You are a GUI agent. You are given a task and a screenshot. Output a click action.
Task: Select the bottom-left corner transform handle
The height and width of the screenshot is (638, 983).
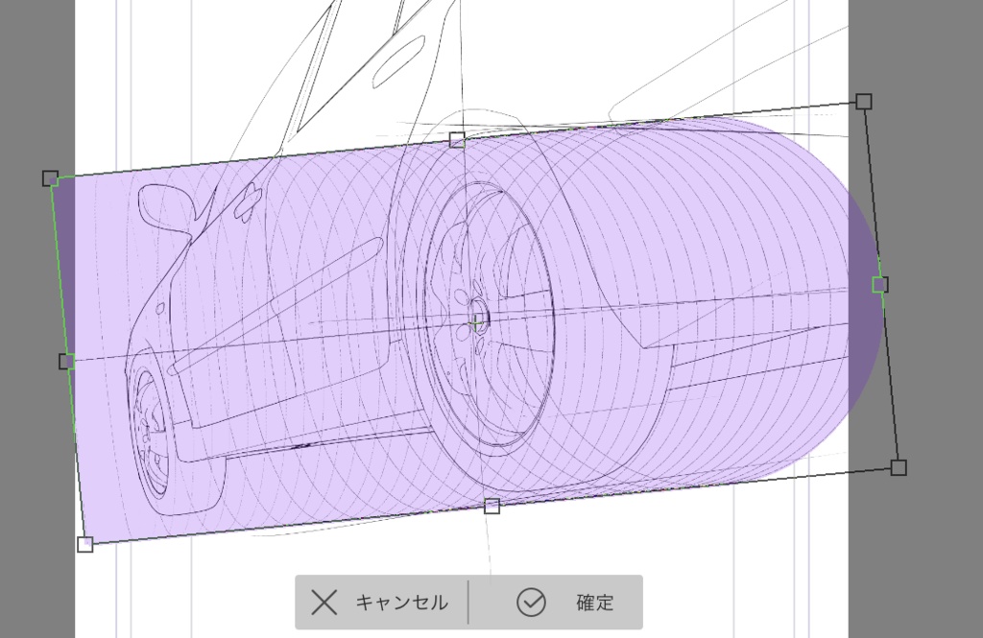pyautogui.click(x=84, y=543)
